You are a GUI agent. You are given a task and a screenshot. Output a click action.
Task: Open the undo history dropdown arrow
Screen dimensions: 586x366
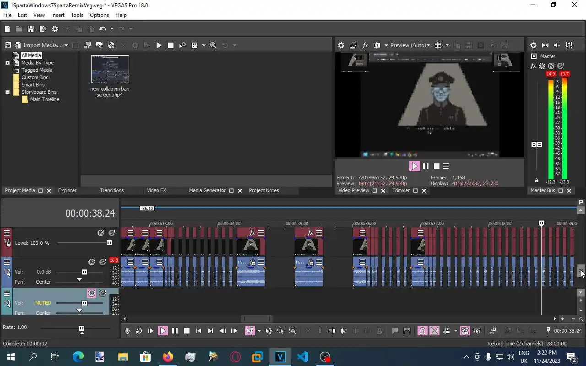112,29
